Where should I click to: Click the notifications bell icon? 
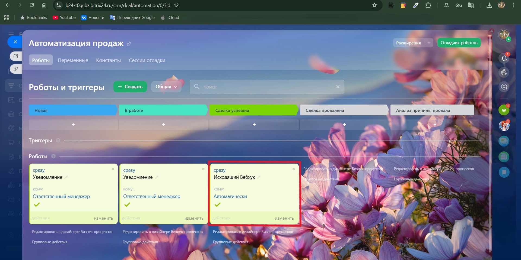click(504, 58)
